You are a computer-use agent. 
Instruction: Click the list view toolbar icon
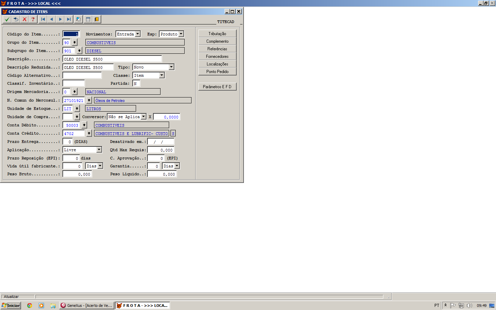tap(88, 19)
